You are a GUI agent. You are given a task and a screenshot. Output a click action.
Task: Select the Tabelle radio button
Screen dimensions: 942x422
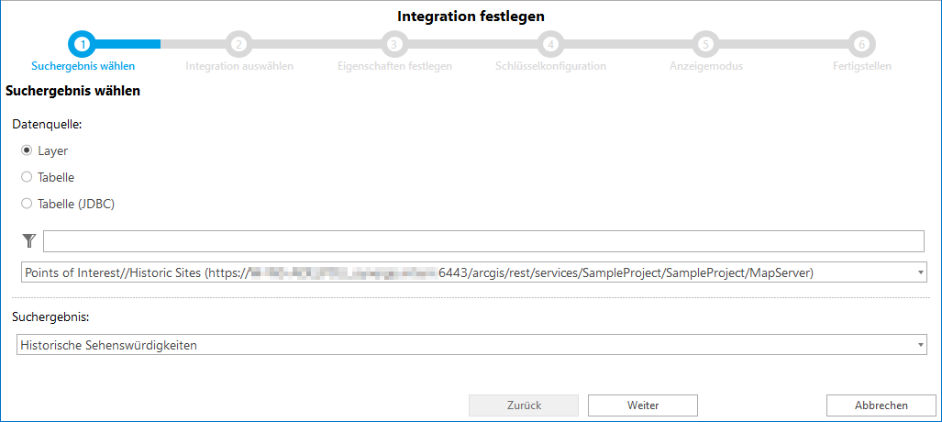28,177
